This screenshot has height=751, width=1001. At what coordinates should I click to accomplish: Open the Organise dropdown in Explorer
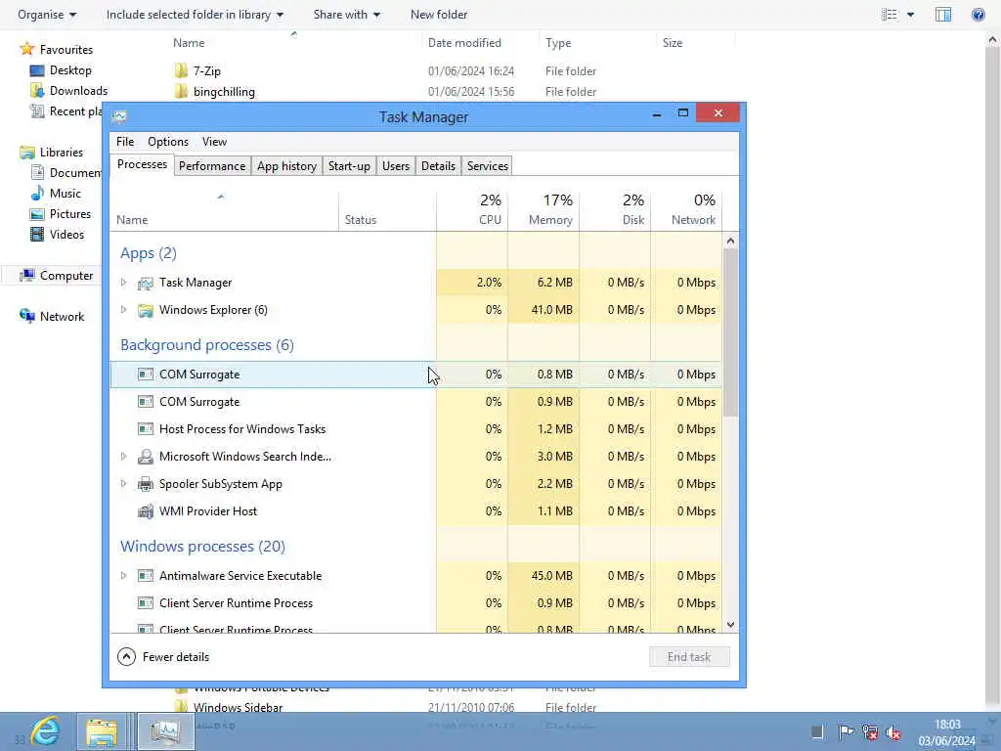point(47,14)
